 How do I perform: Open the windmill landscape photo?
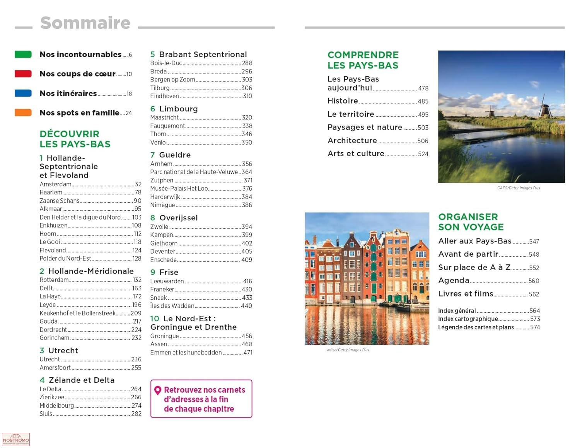point(502,116)
